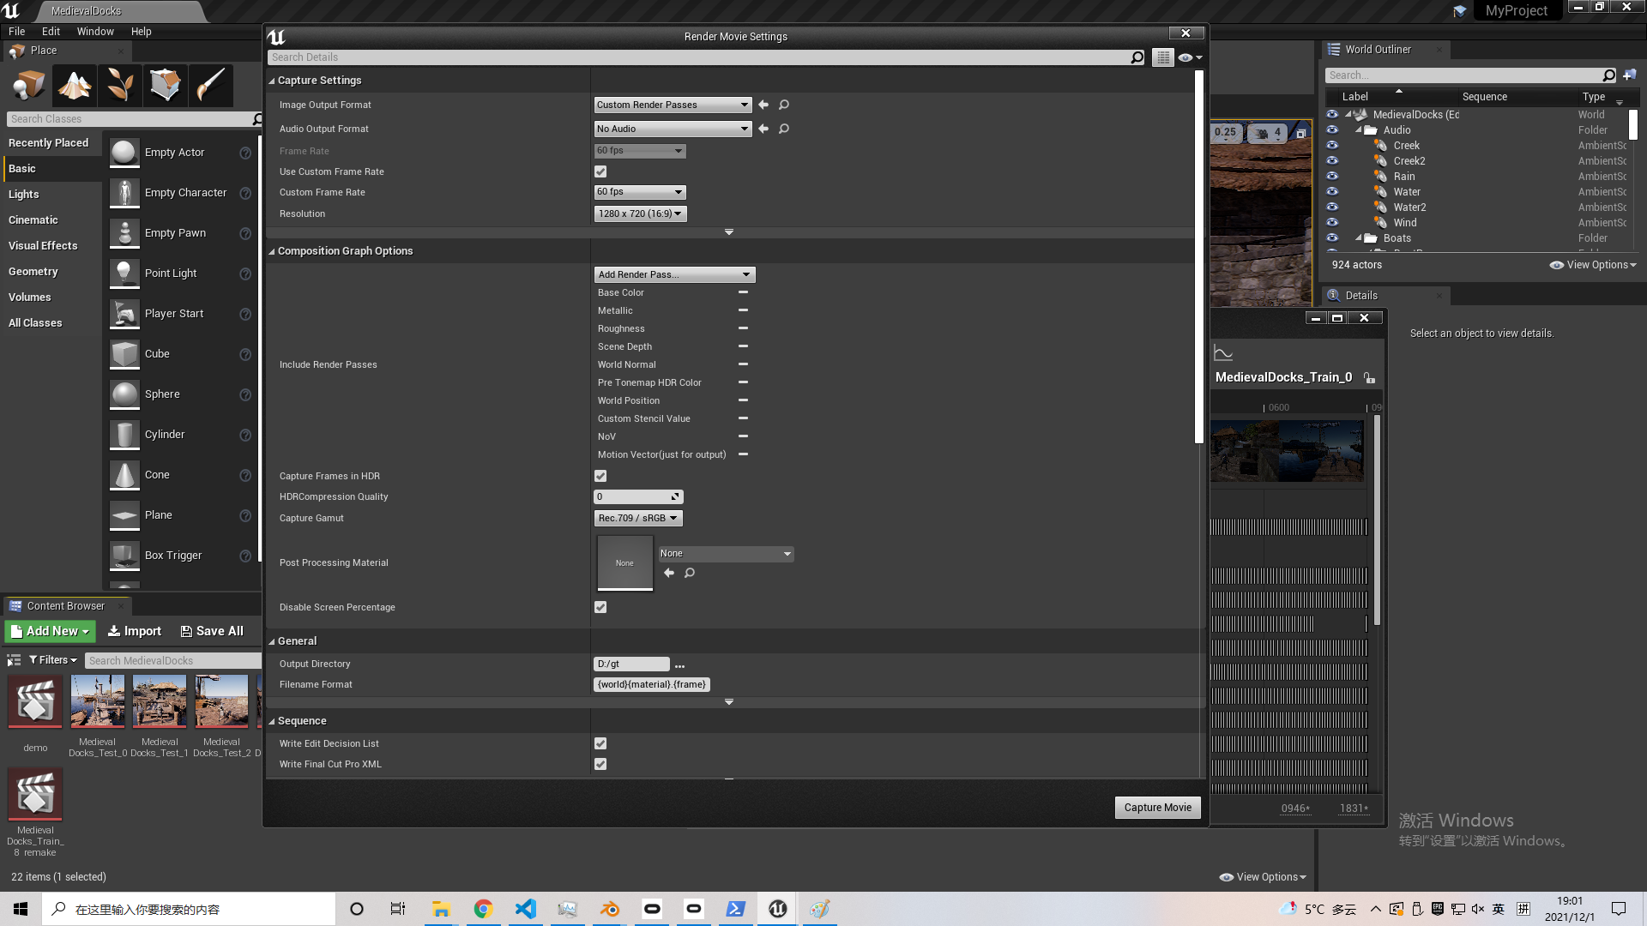Select the Cinematic category tab

pos(33,220)
